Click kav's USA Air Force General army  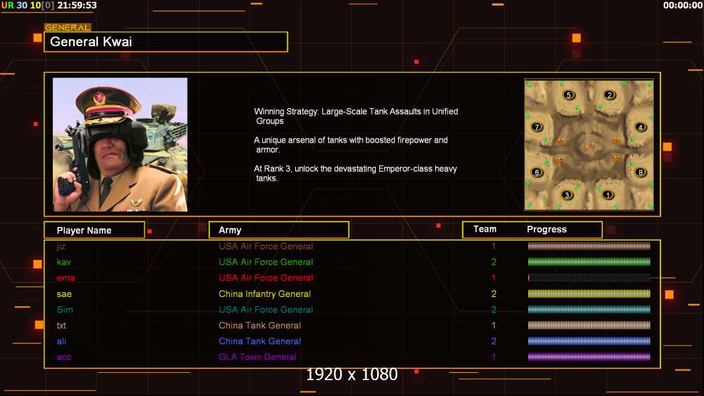tap(265, 262)
